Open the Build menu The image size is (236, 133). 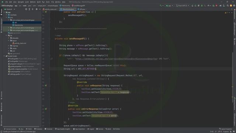39,2
